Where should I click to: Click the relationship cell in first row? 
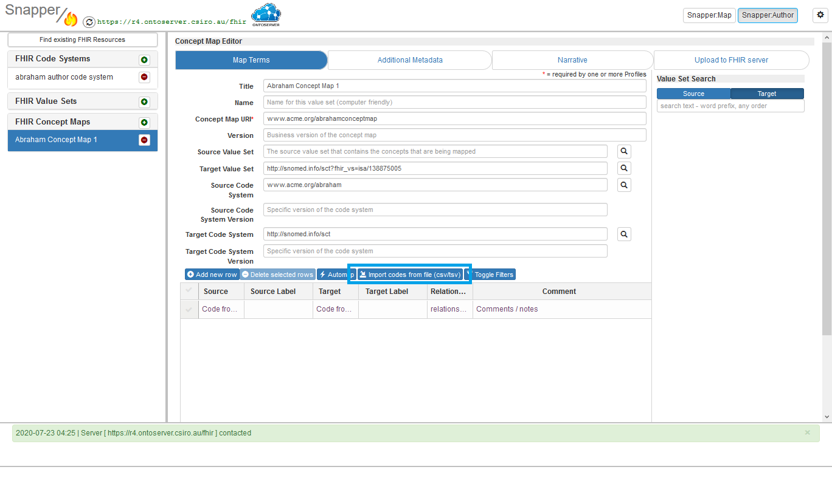click(x=450, y=309)
